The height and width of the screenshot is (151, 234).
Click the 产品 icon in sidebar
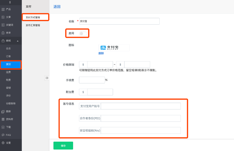(x=3, y=9)
